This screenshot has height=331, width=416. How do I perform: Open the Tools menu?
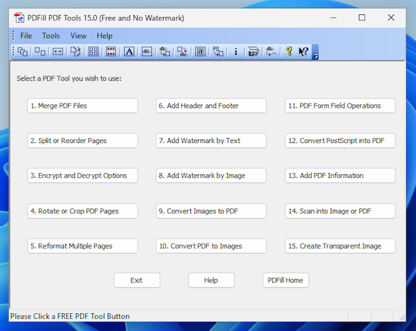51,35
